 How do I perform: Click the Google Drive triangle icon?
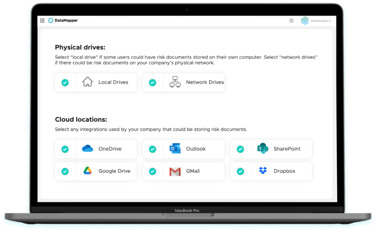click(88, 170)
